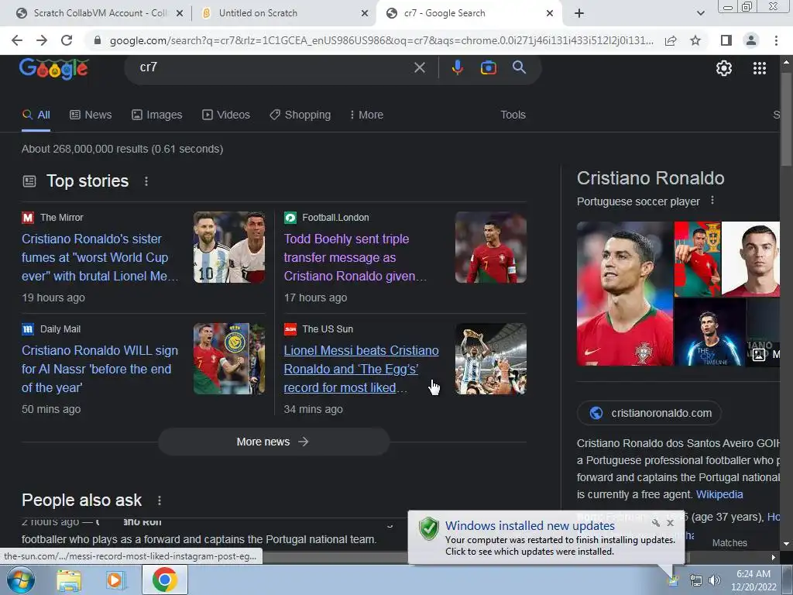Open Todd Boehly transfer message story
Image resolution: width=793 pixels, height=595 pixels.
pyautogui.click(x=355, y=257)
